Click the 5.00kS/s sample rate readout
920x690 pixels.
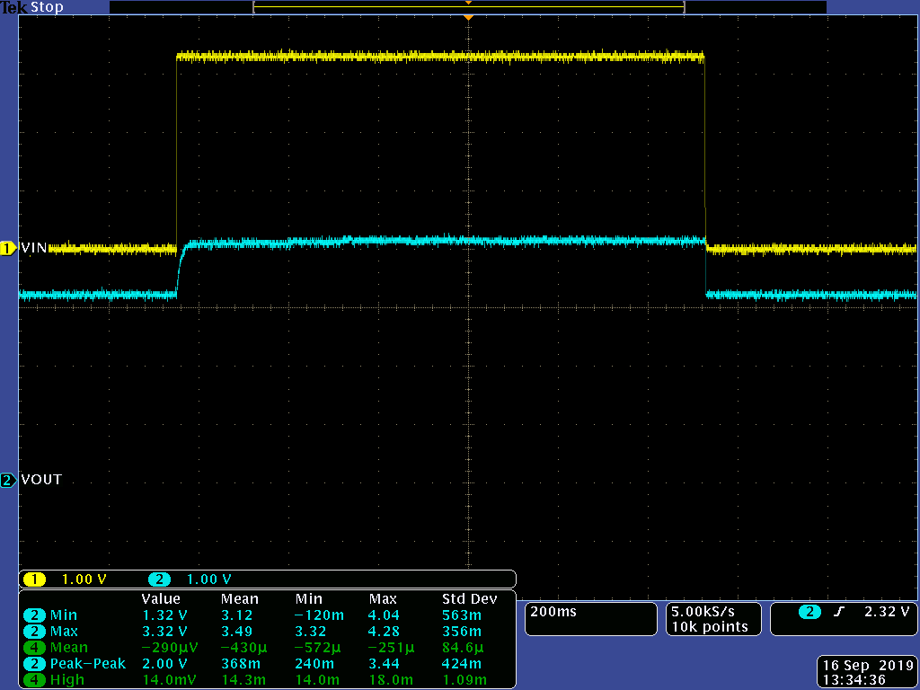(x=703, y=611)
